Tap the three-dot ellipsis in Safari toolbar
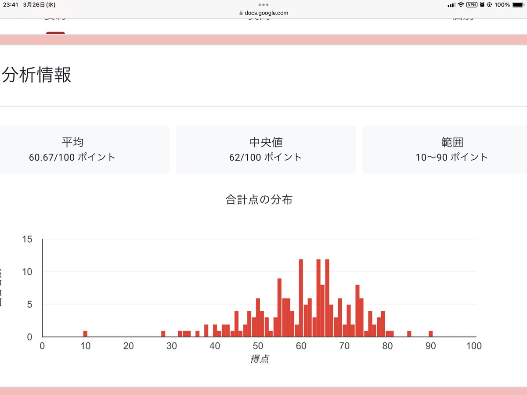Image resolution: width=527 pixels, height=395 pixels. click(263, 6)
